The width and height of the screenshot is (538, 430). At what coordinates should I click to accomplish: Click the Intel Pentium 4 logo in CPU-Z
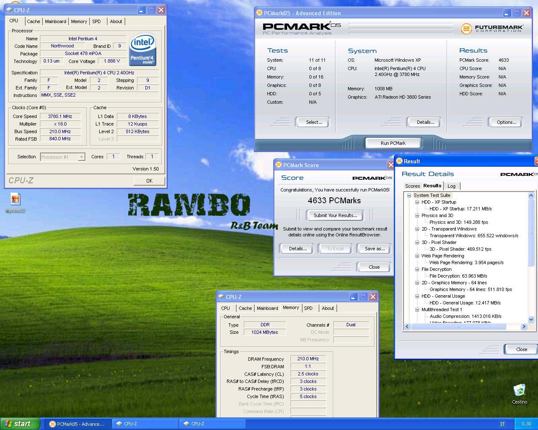pos(142,50)
